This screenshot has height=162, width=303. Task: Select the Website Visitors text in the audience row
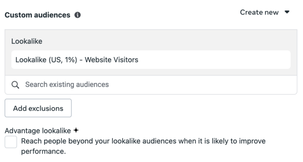point(112,60)
